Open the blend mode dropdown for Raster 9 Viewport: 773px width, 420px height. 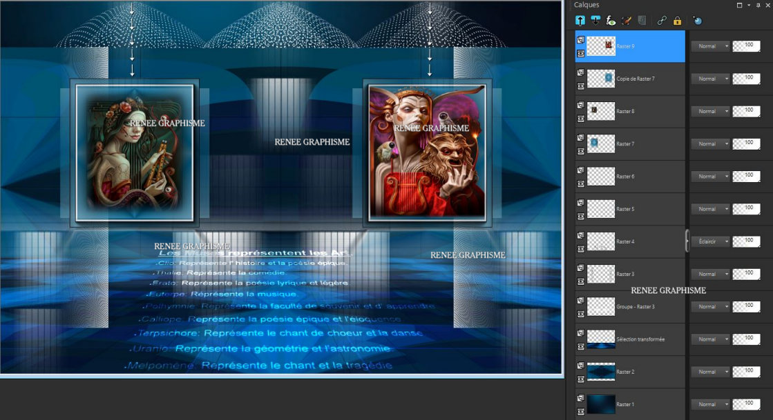(x=710, y=46)
